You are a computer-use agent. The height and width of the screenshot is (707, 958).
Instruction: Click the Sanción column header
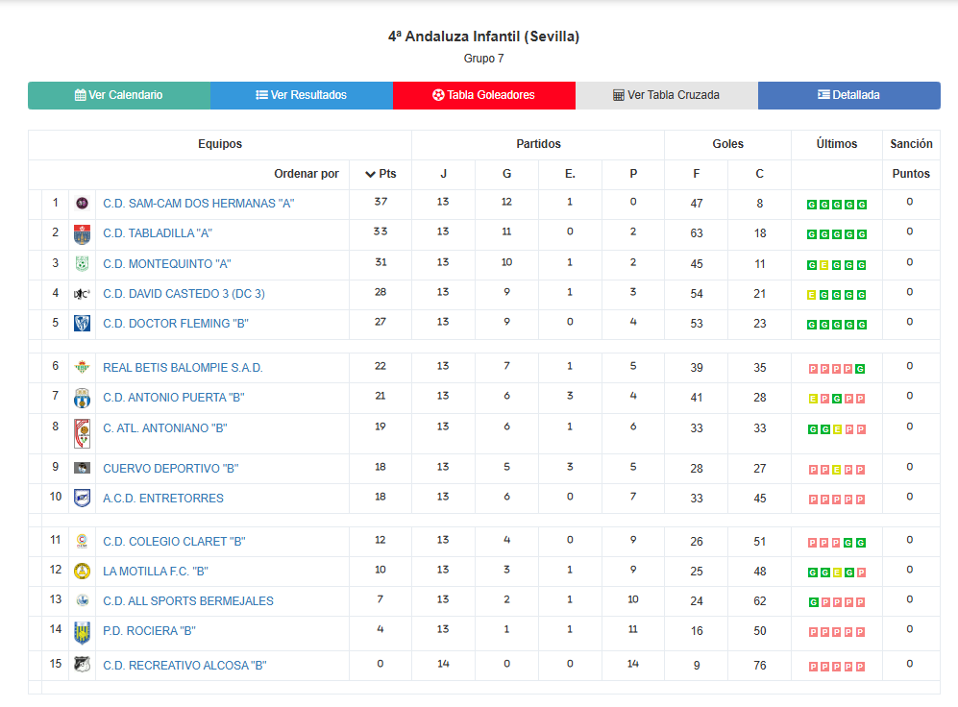[x=911, y=144]
